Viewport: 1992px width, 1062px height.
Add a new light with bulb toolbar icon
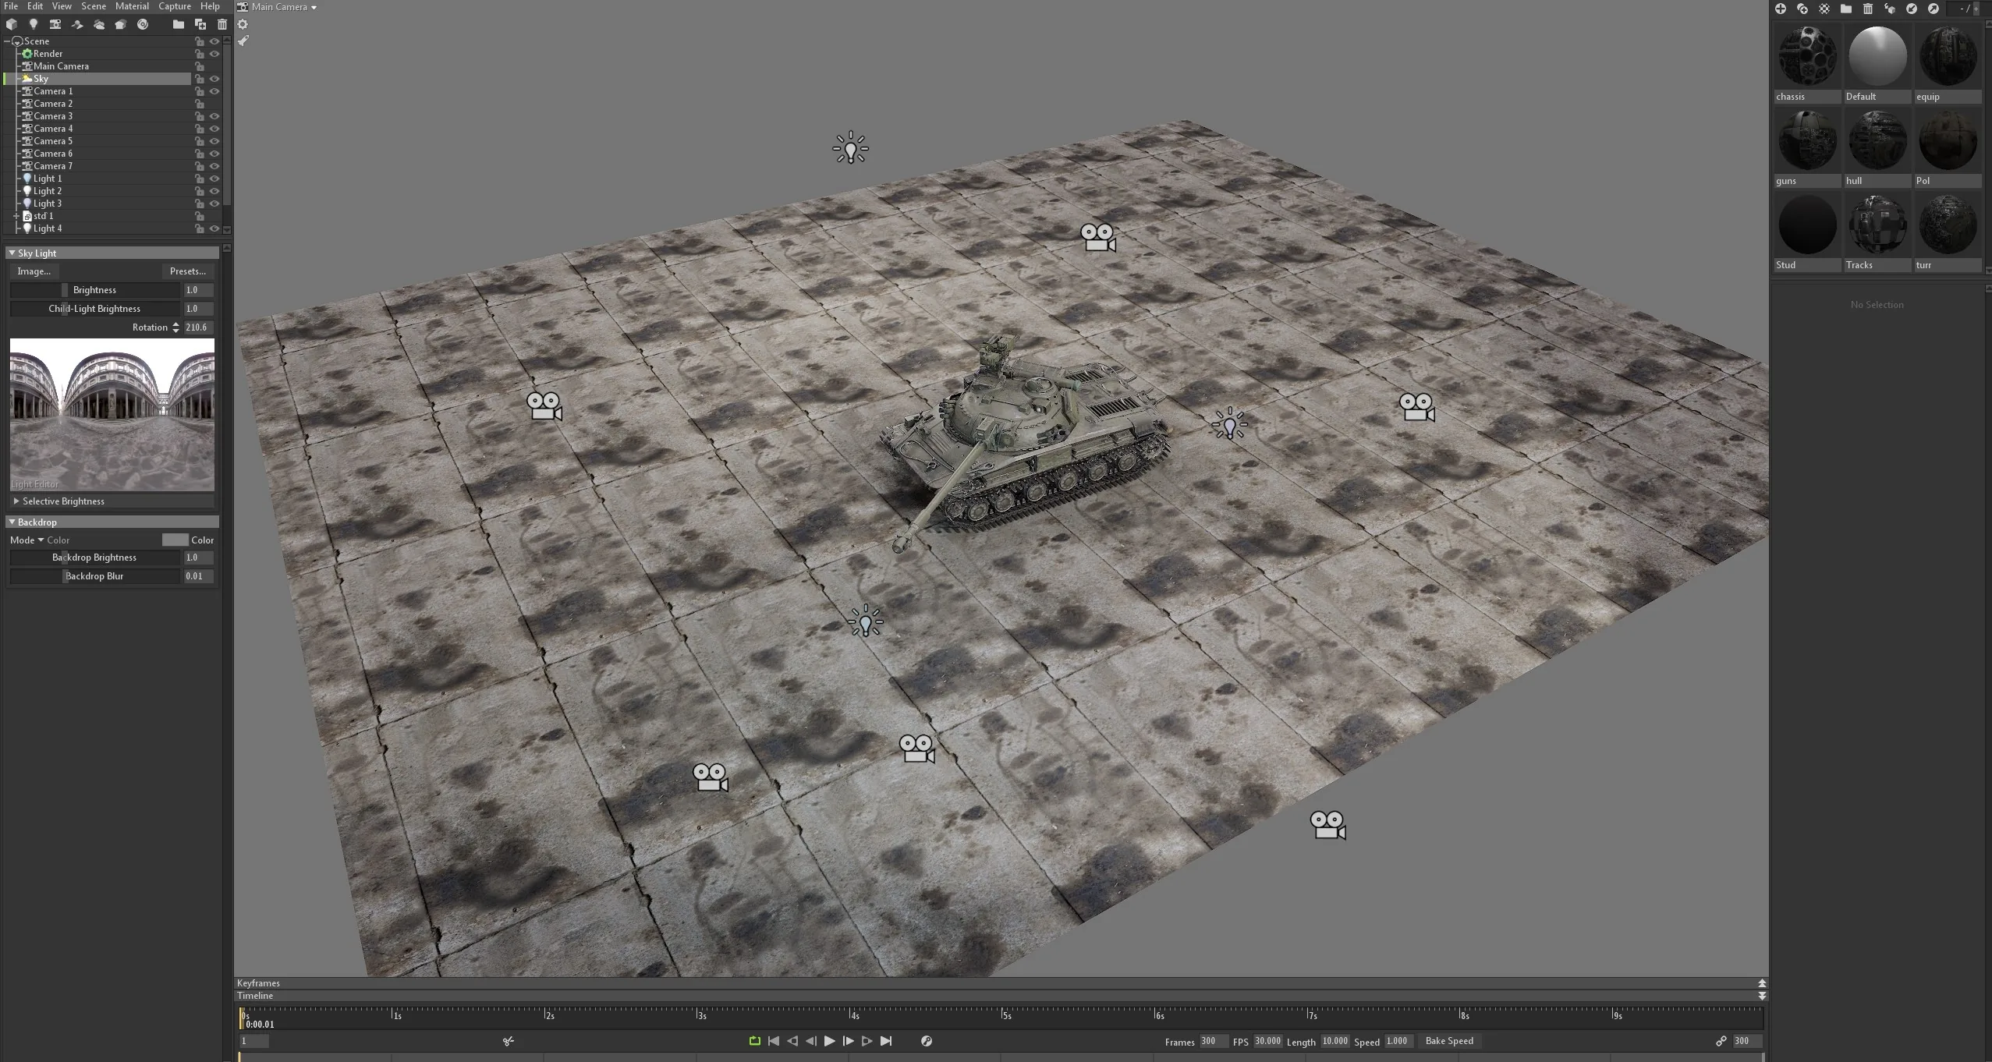pyautogui.click(x=34, y=24)
